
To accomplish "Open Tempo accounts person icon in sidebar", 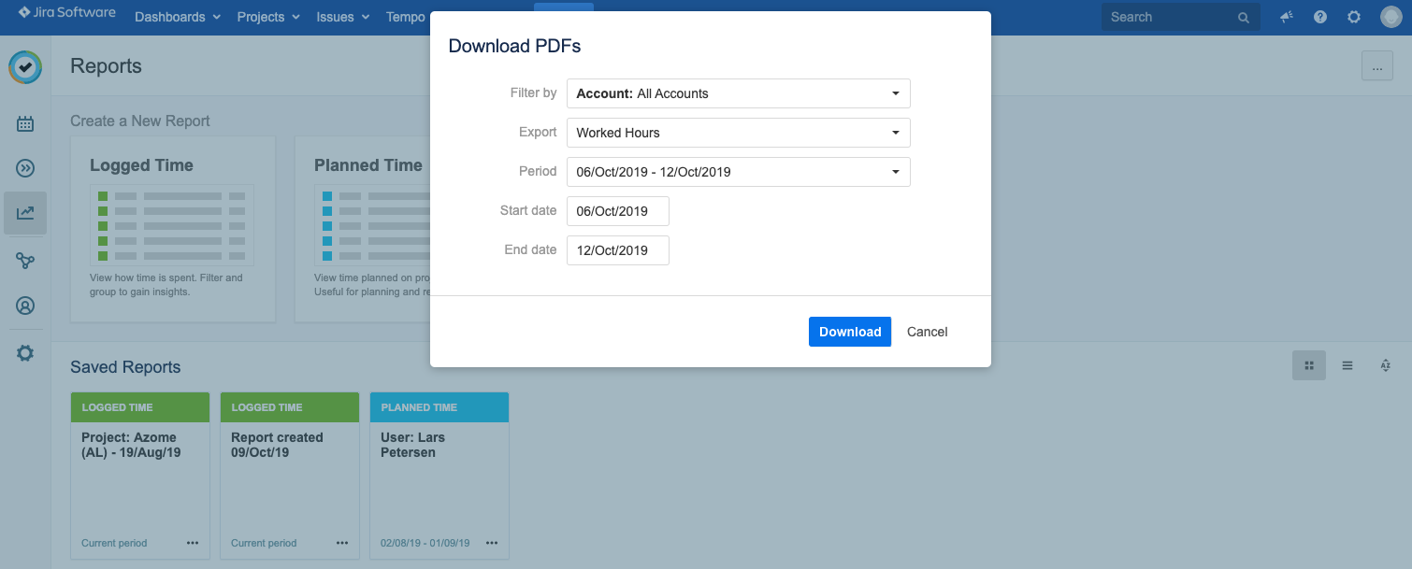I will (x=25, y=306).
